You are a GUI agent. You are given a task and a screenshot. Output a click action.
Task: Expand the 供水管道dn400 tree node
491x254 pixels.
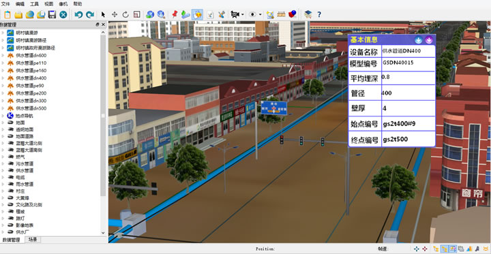click(x=3, y=78)
